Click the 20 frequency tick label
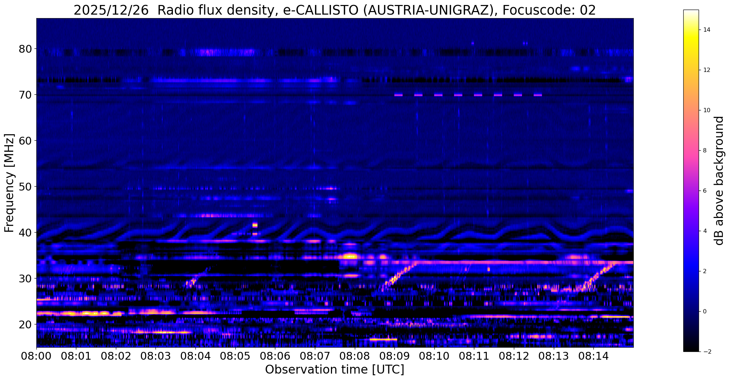730x380 pixels. [x=25, y=324]
